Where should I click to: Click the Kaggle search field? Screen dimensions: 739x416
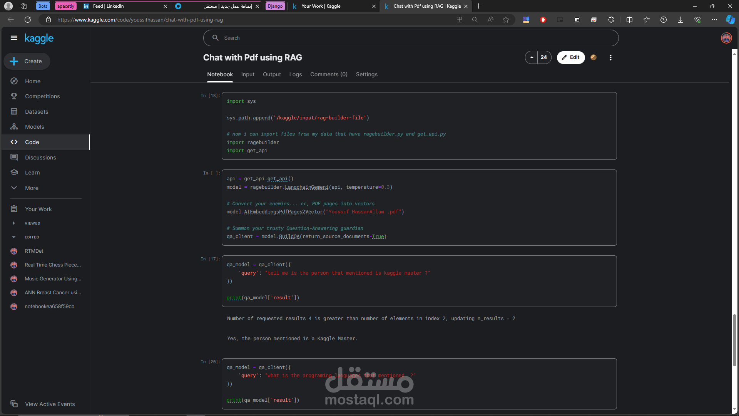tap(411, 38)
